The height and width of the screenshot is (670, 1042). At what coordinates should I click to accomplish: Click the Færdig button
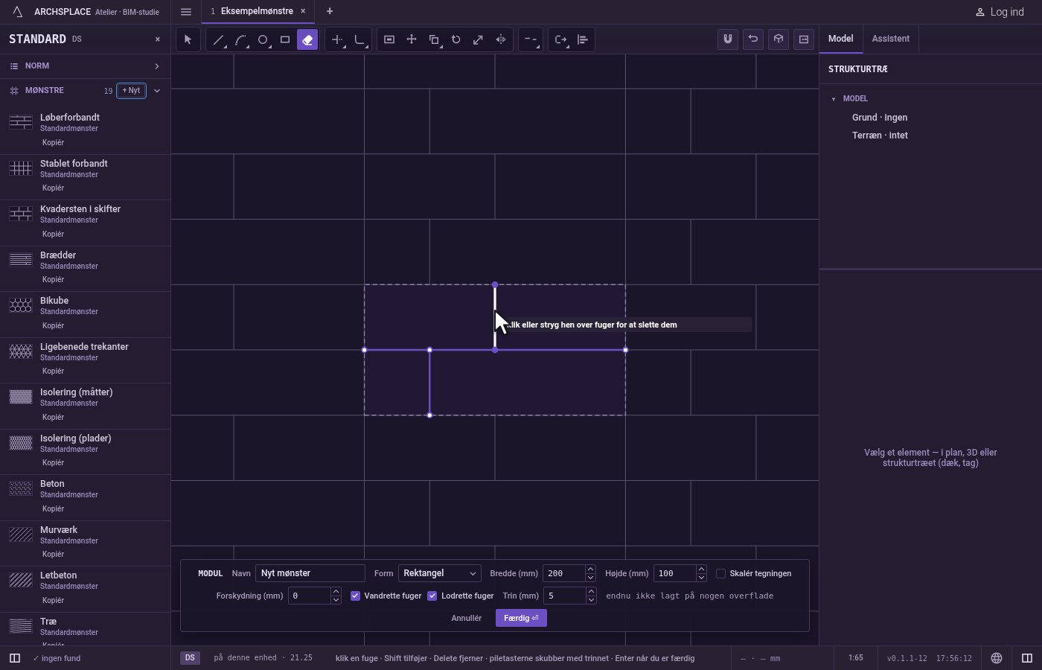click(x=521, y=618)
